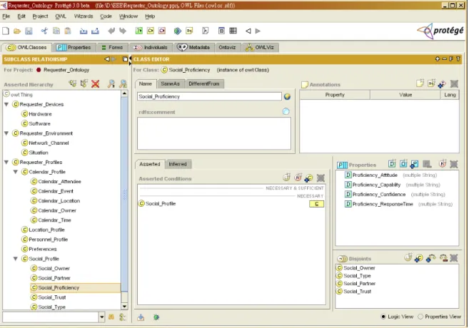
Task: Open the Help menu
Action: click(150, 16)
